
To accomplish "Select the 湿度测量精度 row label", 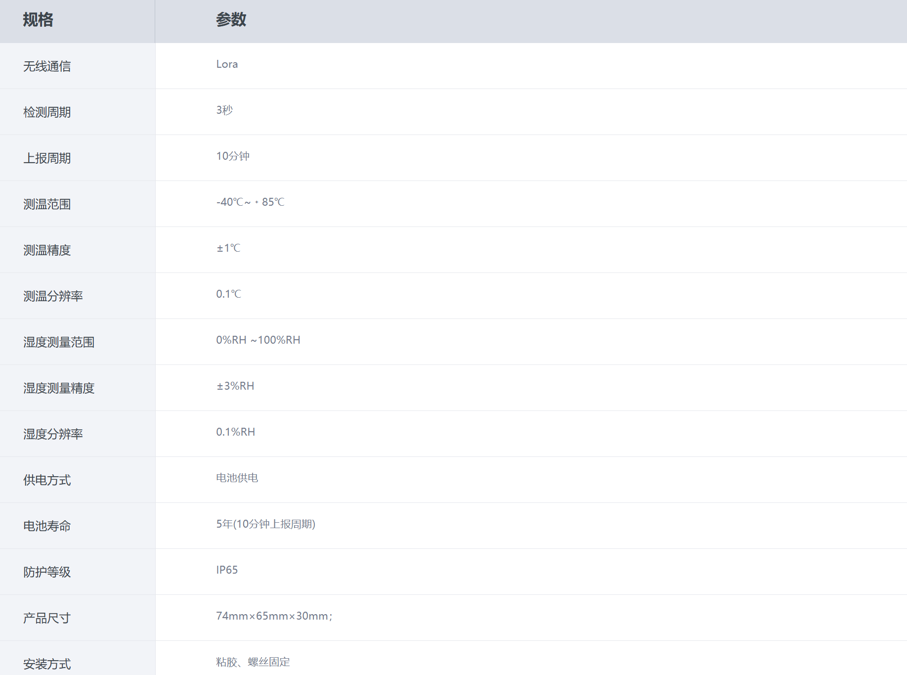I will [59, 388].
